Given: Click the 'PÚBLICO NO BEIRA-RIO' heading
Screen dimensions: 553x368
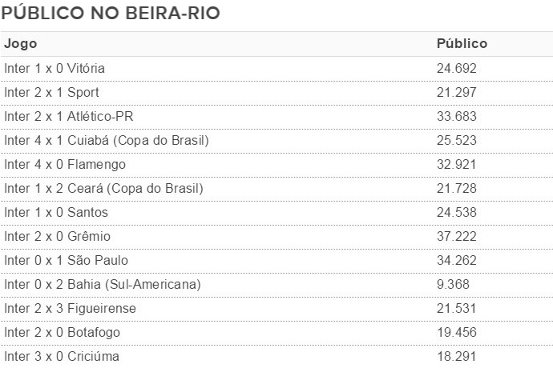Looking at the screenshot, I should 111,13.
